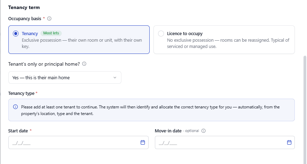Click the Start date input field
Screen dimensions: 307x164
tap(78, 142)
